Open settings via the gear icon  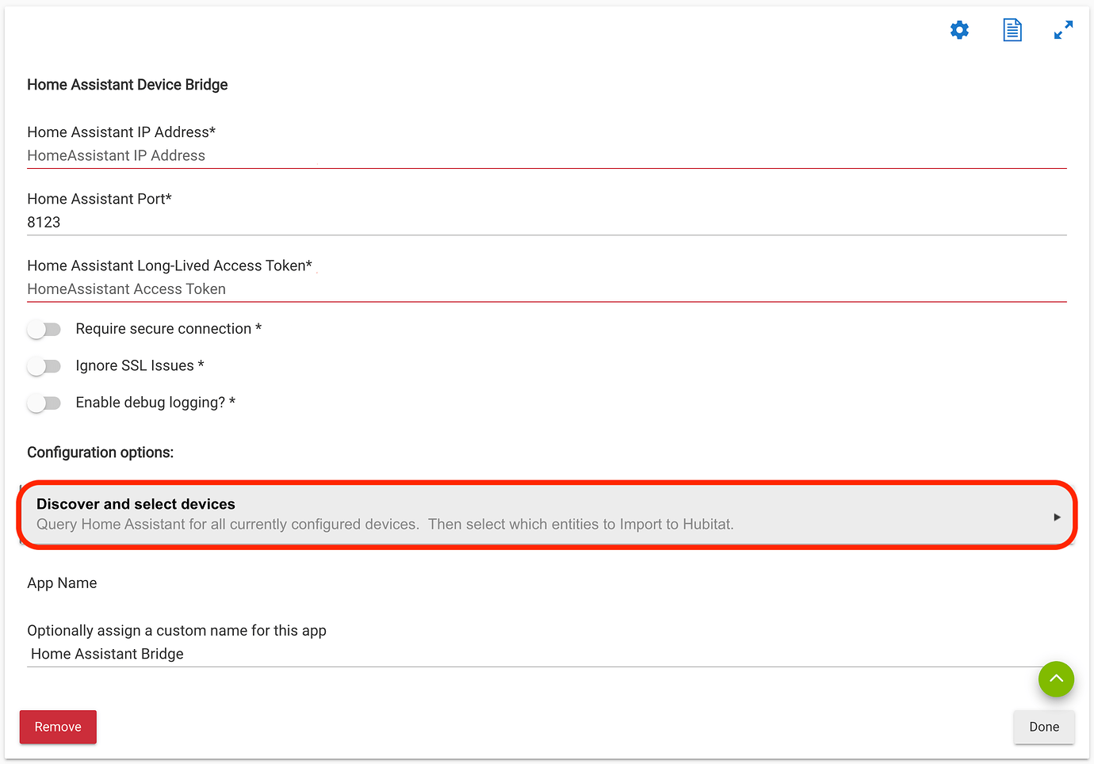click(959, 30)
